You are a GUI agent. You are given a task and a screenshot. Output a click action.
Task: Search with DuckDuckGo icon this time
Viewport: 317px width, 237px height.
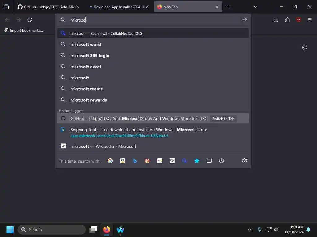[147, 161]
